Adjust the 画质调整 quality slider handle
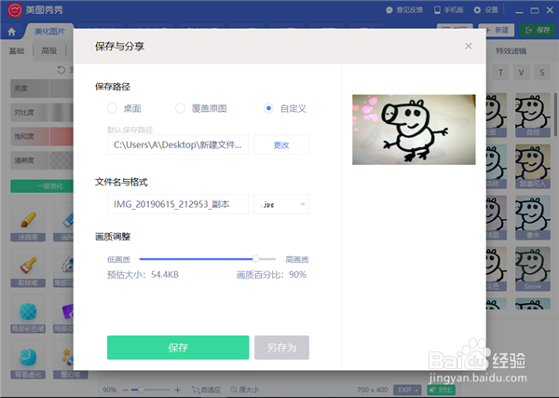559x398 pixels. pyautogui.click(x=255, y=259)
